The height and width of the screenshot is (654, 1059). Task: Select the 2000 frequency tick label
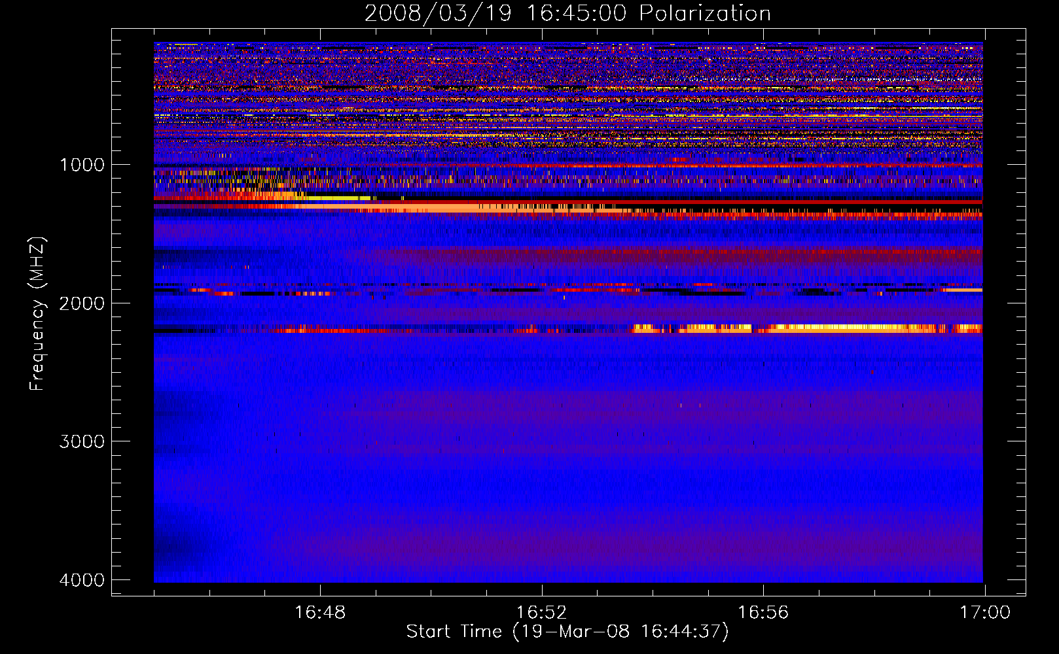click(82, 303)
